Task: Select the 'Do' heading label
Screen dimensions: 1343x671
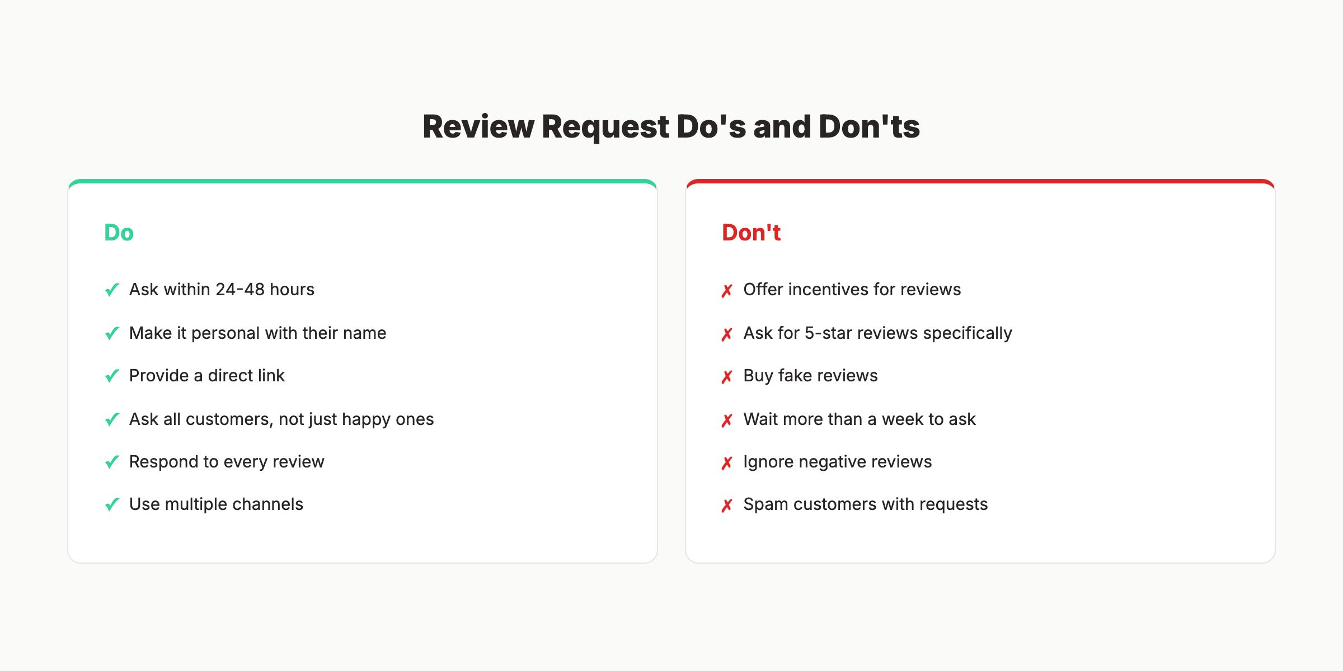Action: click(x=119, y=232)
